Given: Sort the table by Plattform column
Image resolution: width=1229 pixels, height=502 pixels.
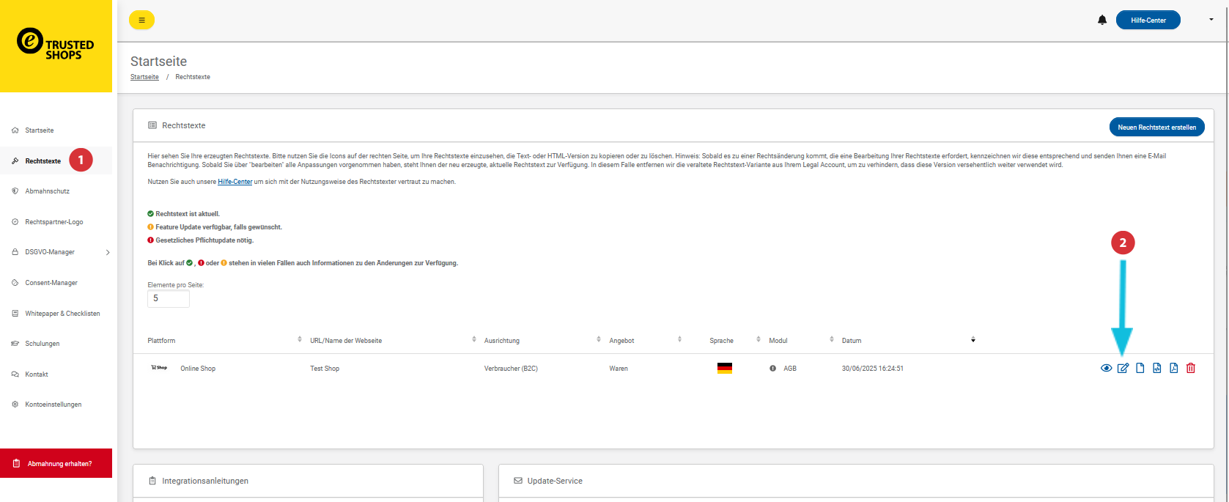Looking at the screenshot, I should point(299,340).
